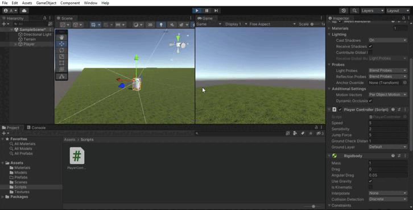
Task: Open the Layers dropdown
Action: pyautogui.click(x=373, y=11)
